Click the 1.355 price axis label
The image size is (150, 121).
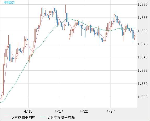tap(142, 18)
